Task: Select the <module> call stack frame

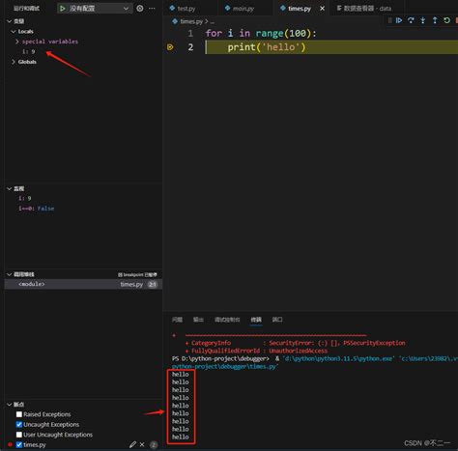Action: (x=83, y=284)
